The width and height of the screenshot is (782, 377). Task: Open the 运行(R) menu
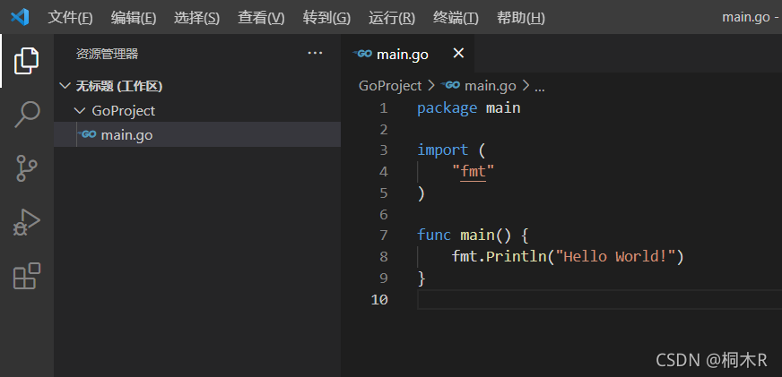392,18
